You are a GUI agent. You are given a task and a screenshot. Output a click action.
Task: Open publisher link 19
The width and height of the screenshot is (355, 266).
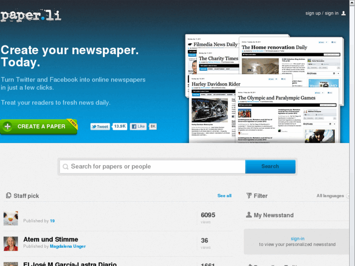click(52, 221)
